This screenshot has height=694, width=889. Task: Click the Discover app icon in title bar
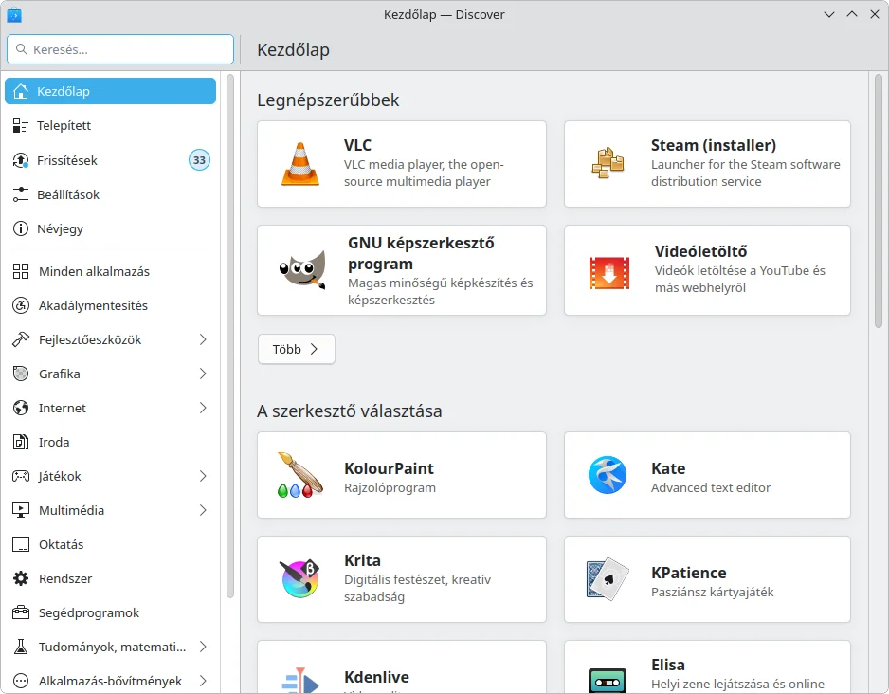click(14, 15)
